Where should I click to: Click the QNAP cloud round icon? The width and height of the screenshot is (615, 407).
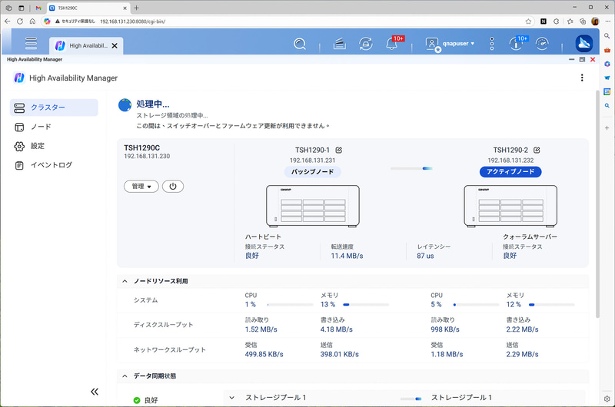583,44
